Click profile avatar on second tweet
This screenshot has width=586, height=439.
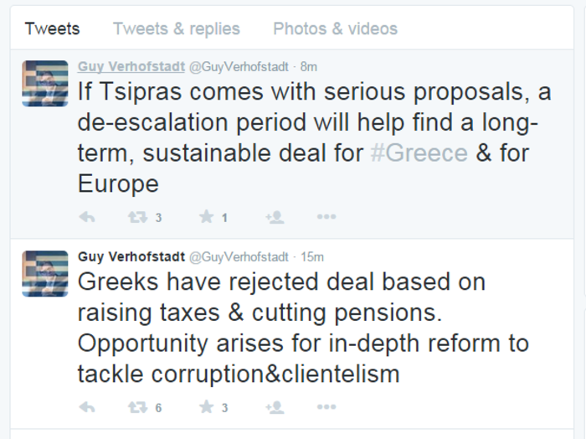45,273
